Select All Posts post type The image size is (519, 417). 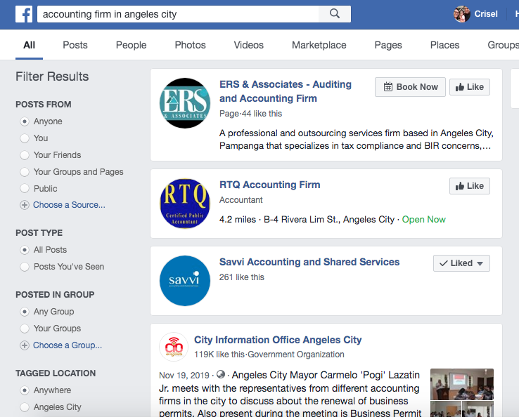tap(25, 250)
